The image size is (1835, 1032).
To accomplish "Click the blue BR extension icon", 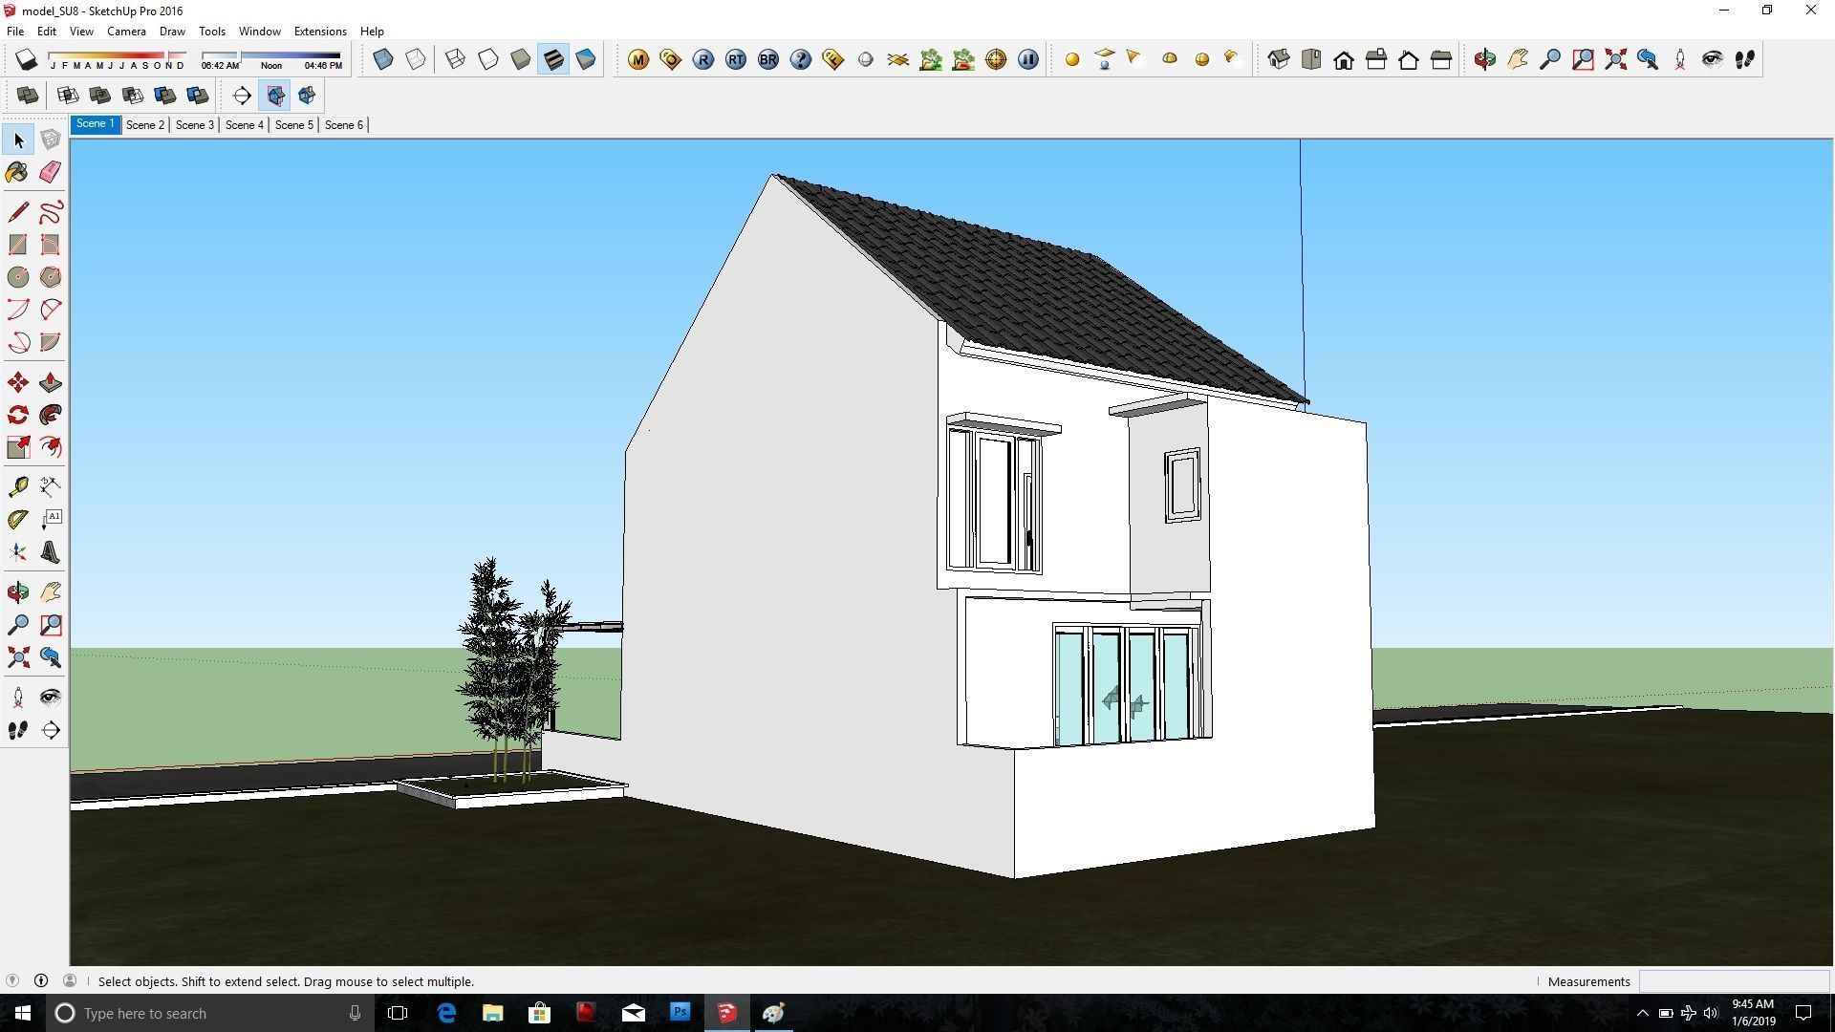I will (x=768, y=59).
